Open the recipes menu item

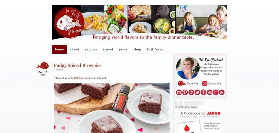coord(91,50)
